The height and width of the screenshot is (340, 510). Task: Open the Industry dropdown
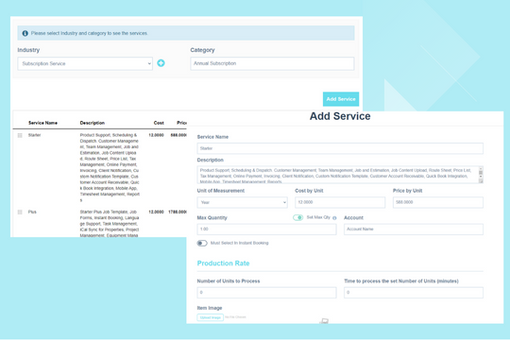tap(85, 64)
